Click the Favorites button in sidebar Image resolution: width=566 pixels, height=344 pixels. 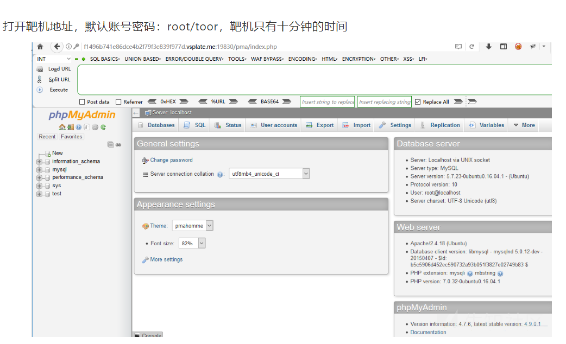[72, 137]
